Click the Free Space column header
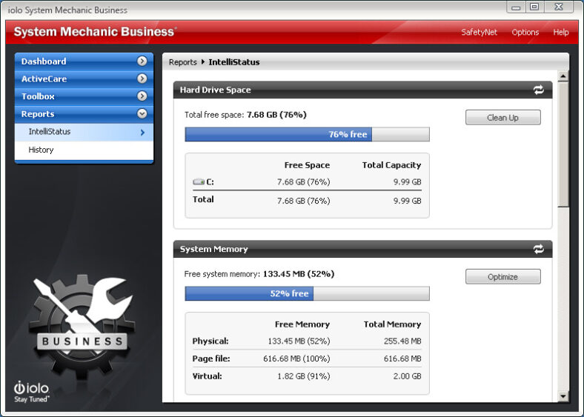Screen dimensions: 584x417 click(x=307, y=165)
